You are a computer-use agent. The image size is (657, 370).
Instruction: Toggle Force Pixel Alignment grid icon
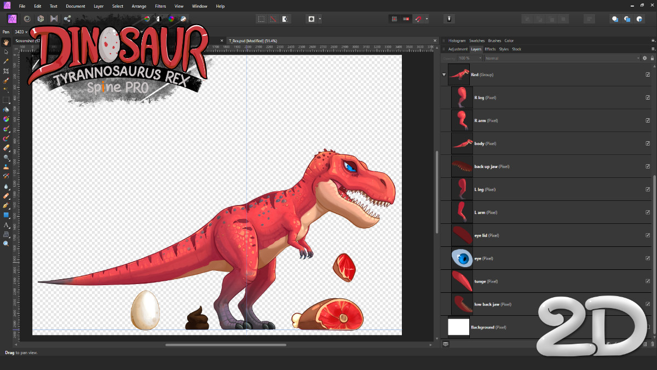[394, 19]
